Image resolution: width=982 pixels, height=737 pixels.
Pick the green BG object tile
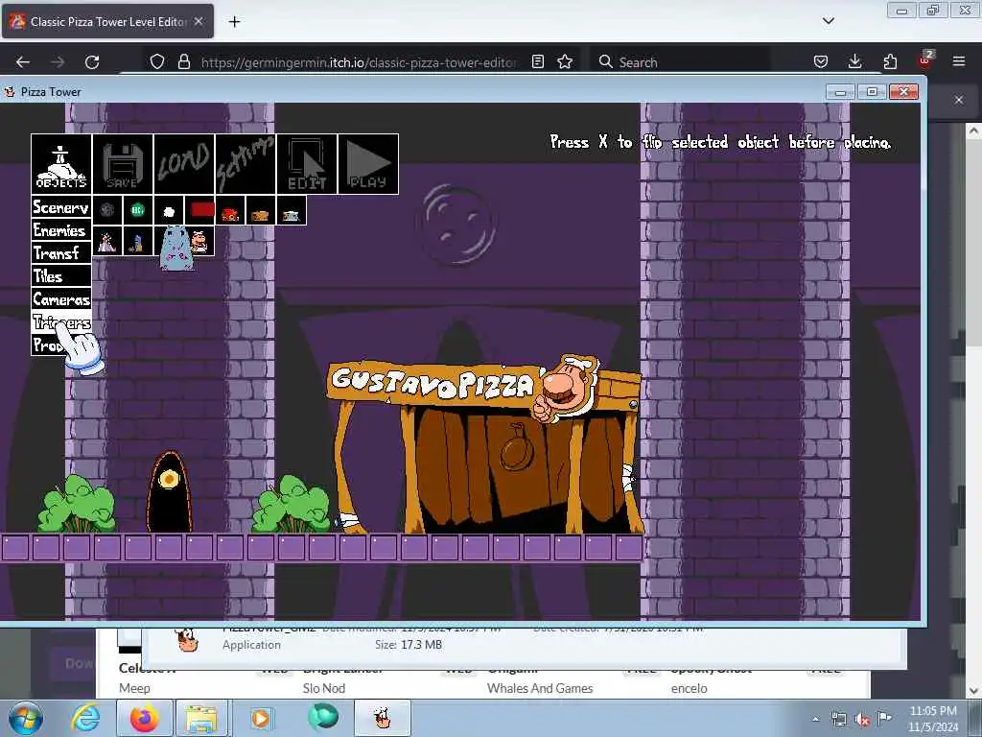138,210
